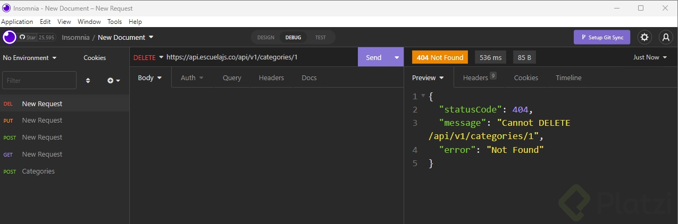Collapse the JSON root fold arrow

pos(423,96)
